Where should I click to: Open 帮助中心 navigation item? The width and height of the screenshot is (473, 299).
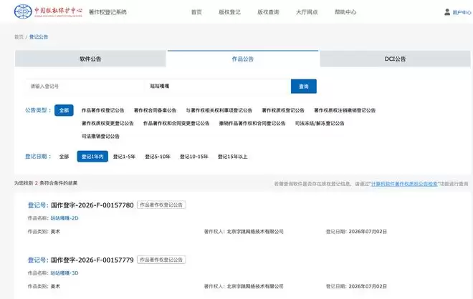(345, 12)
